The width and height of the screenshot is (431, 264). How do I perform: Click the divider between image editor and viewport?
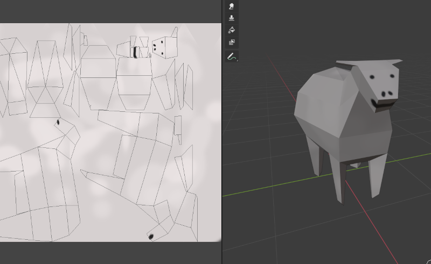(x=222, y=134)
